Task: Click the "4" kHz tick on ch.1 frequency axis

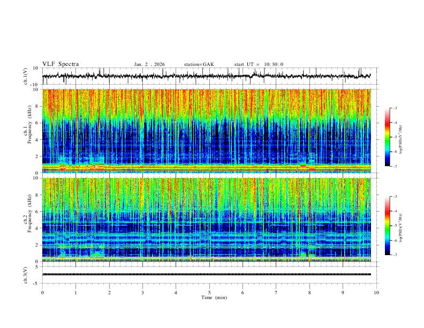Action: point(36,140)
